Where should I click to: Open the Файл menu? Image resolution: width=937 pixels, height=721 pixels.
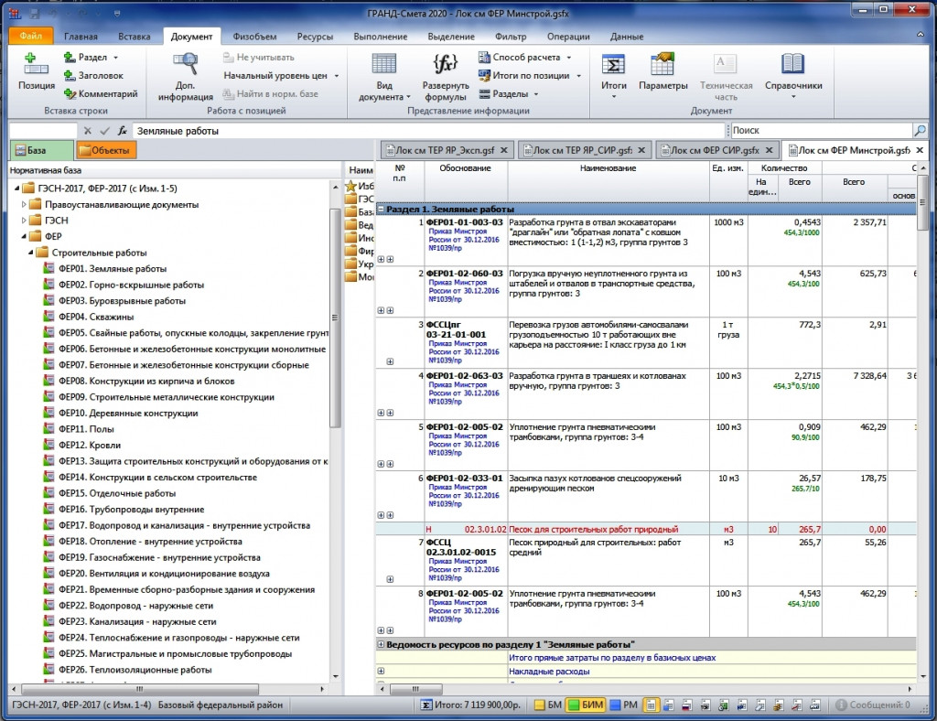(x=30, y=36)
